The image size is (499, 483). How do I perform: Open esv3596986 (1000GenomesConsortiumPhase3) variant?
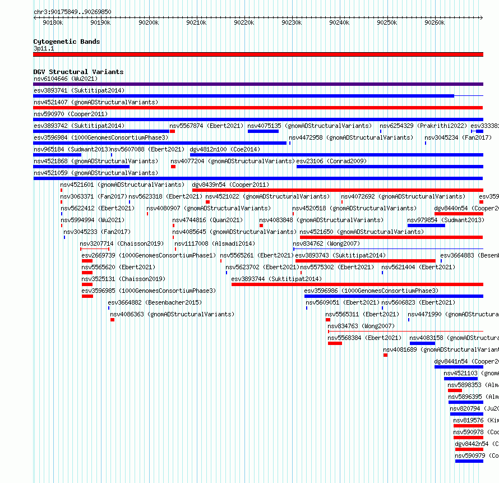pos(371,291)
